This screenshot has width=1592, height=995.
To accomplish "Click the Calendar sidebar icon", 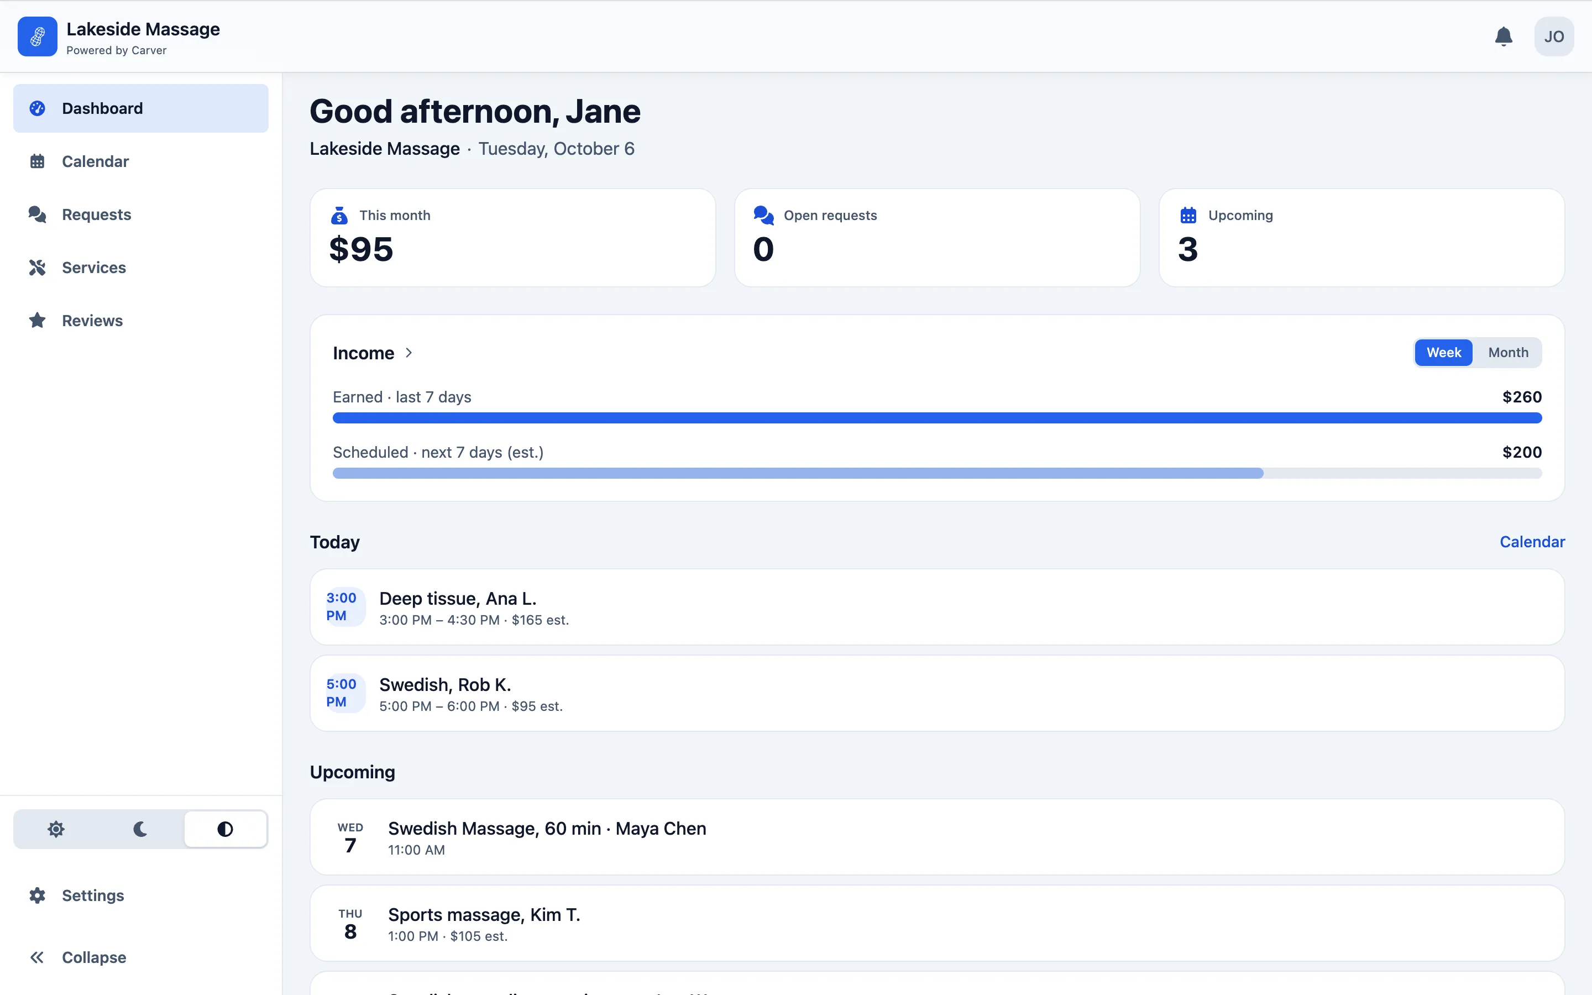I will pos(38,161).
